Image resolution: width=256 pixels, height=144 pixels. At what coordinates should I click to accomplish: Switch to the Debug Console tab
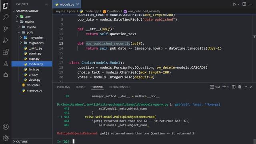(120, 87)
